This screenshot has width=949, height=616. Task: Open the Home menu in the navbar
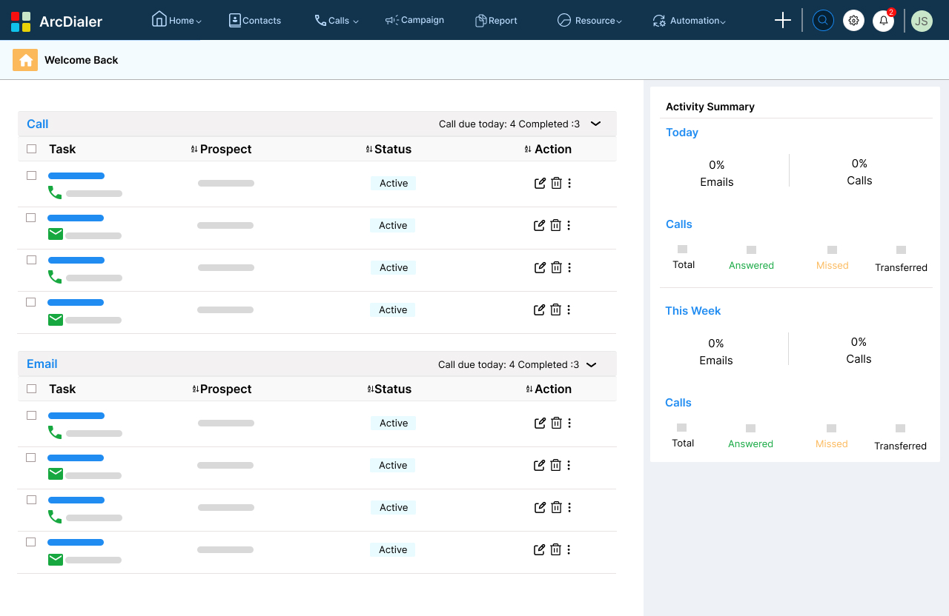(x=176, y=20)
